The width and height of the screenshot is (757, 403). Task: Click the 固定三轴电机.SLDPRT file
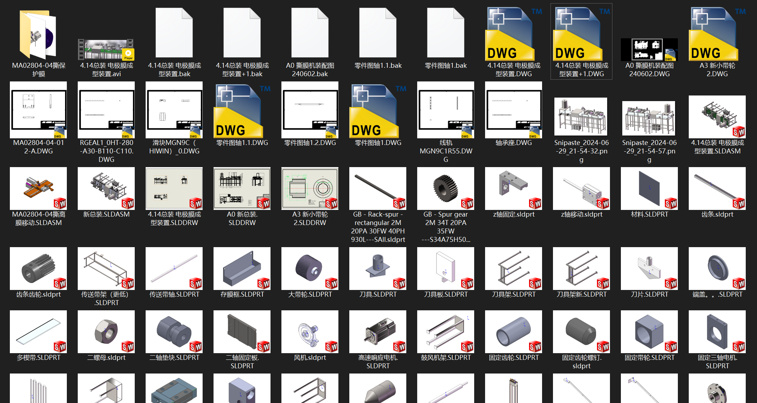point(717,332)
